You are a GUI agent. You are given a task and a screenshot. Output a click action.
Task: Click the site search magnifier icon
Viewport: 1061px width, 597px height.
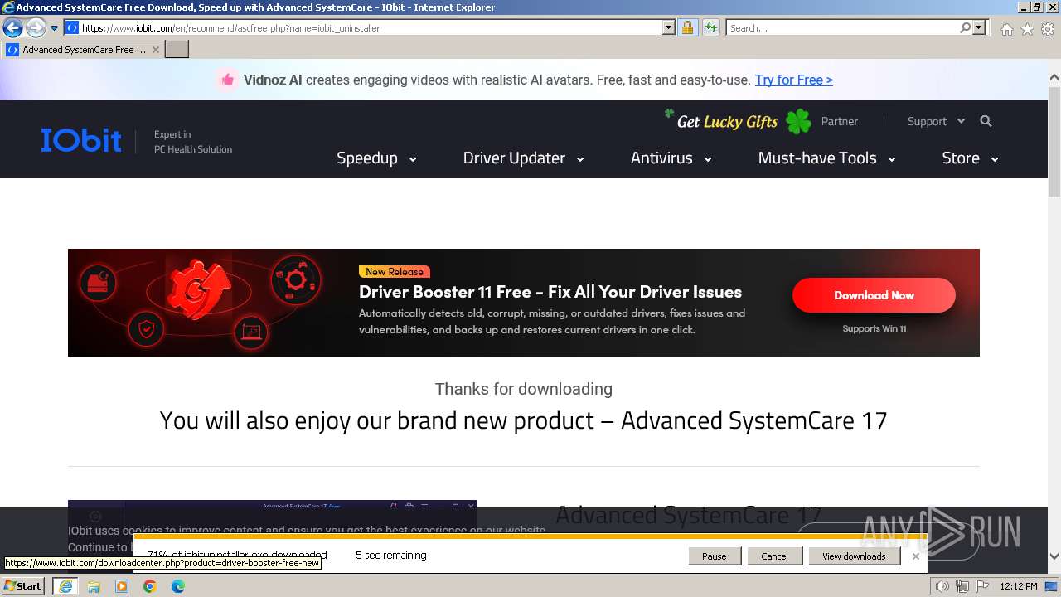pyautogui.click(x=986, y=121)
